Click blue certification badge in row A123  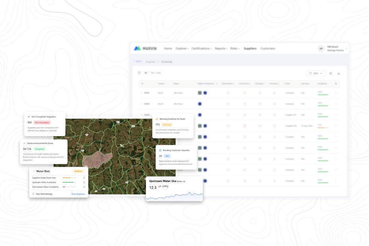tap(205, 93)
